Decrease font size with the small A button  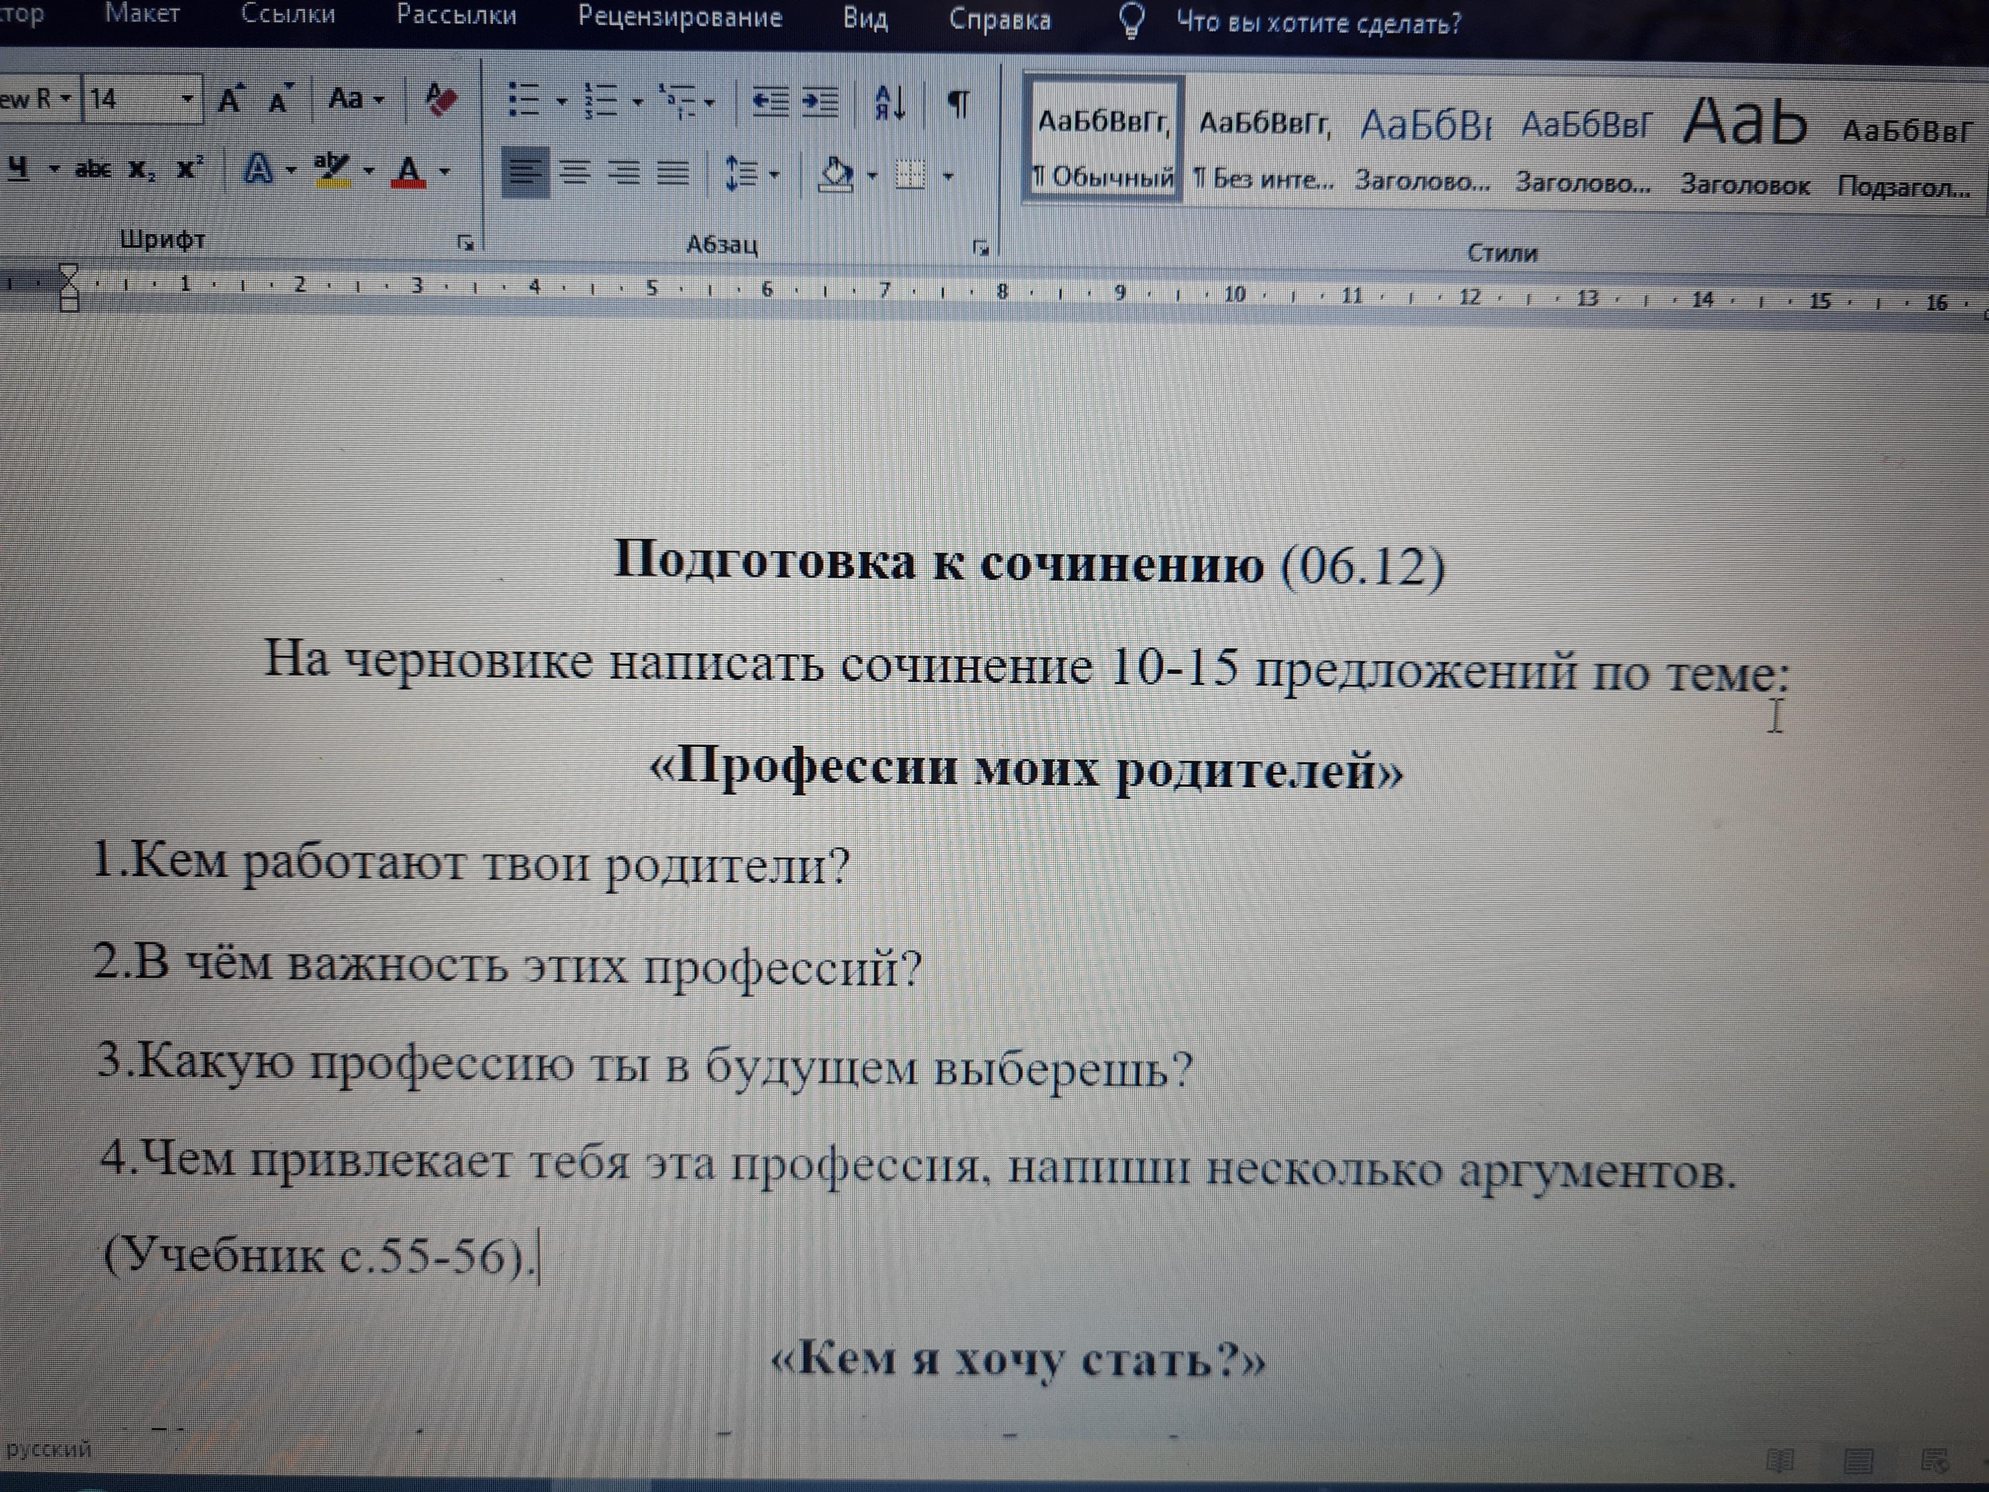[281, 99]
